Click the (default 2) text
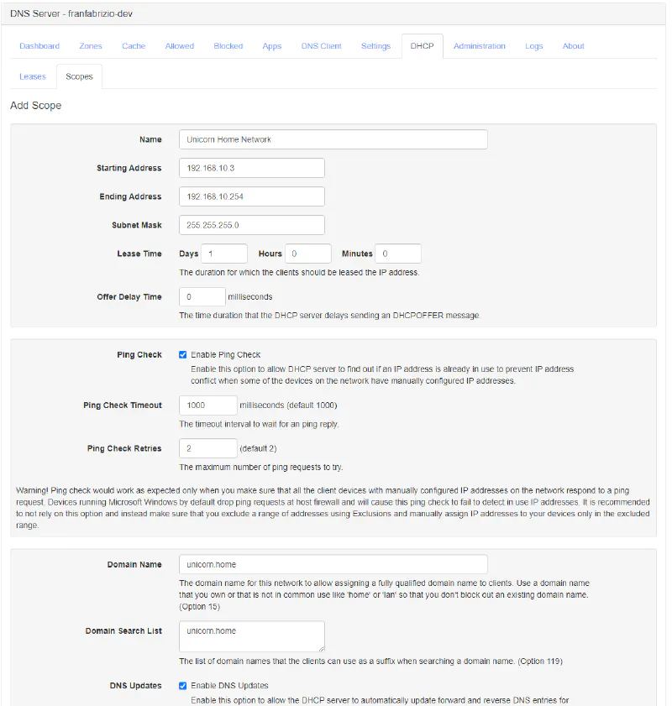This screenshot has width=672, height=706. click(x=258, y=448)
